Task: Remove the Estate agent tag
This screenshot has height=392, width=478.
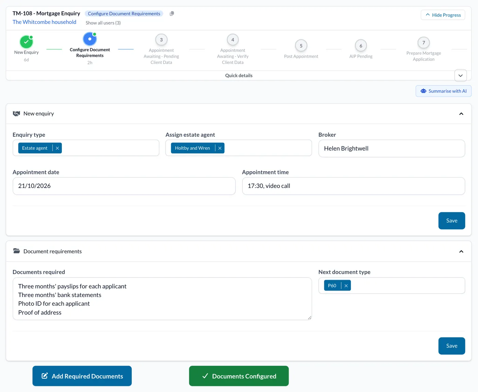Action: [x=57, y=148]
